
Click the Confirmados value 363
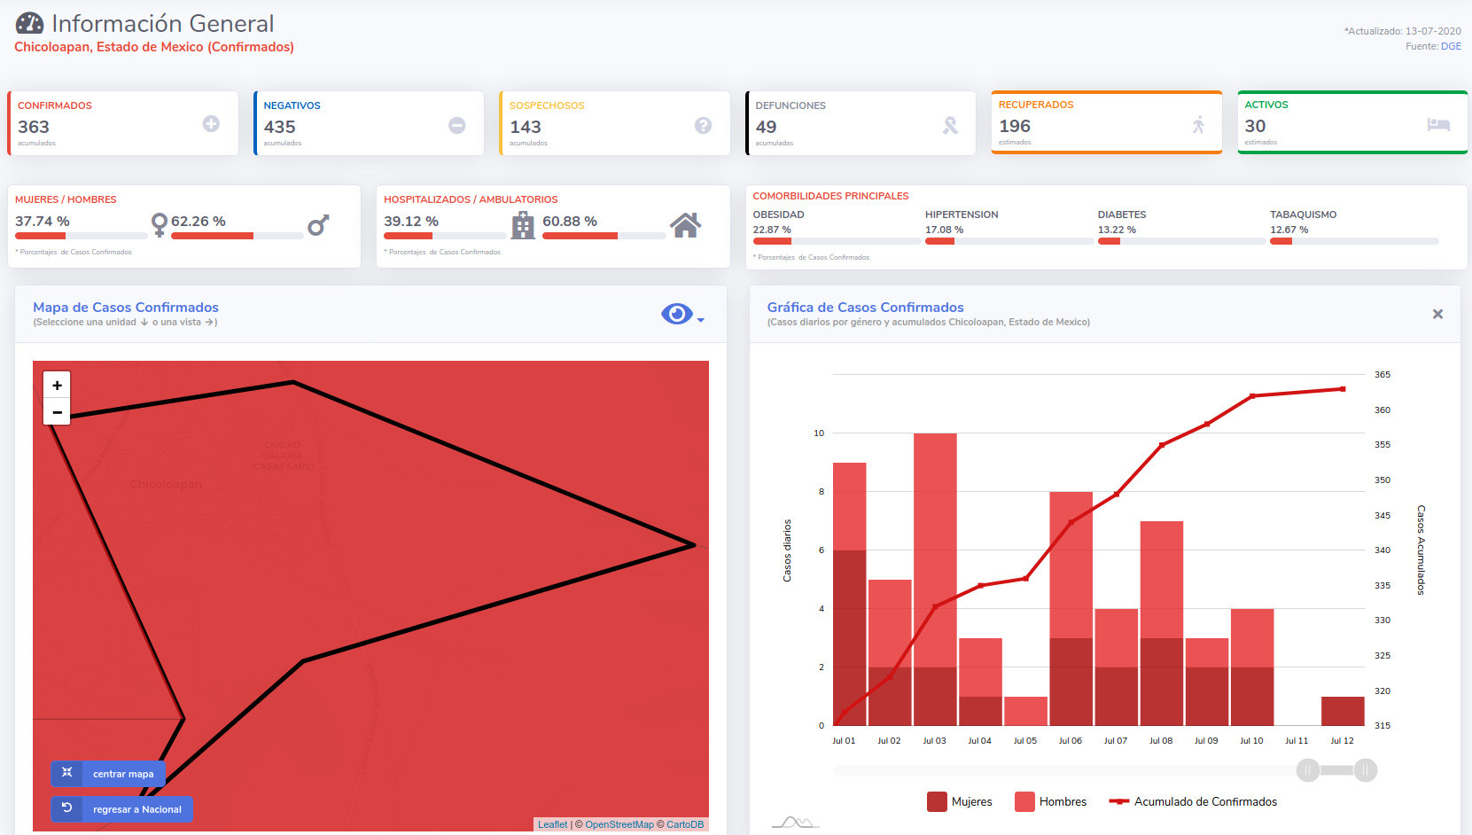click(34, 127)
